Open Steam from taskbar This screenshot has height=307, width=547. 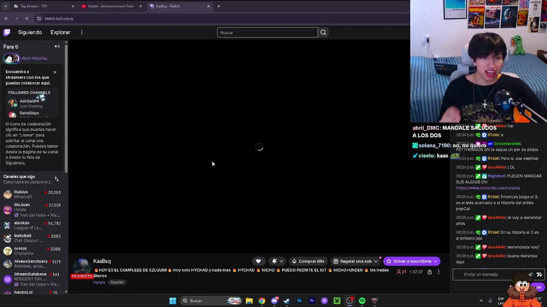[x=287, y=301]
